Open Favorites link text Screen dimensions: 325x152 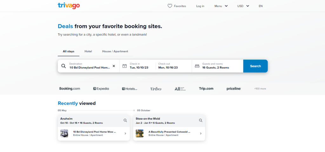coord(180,6)
